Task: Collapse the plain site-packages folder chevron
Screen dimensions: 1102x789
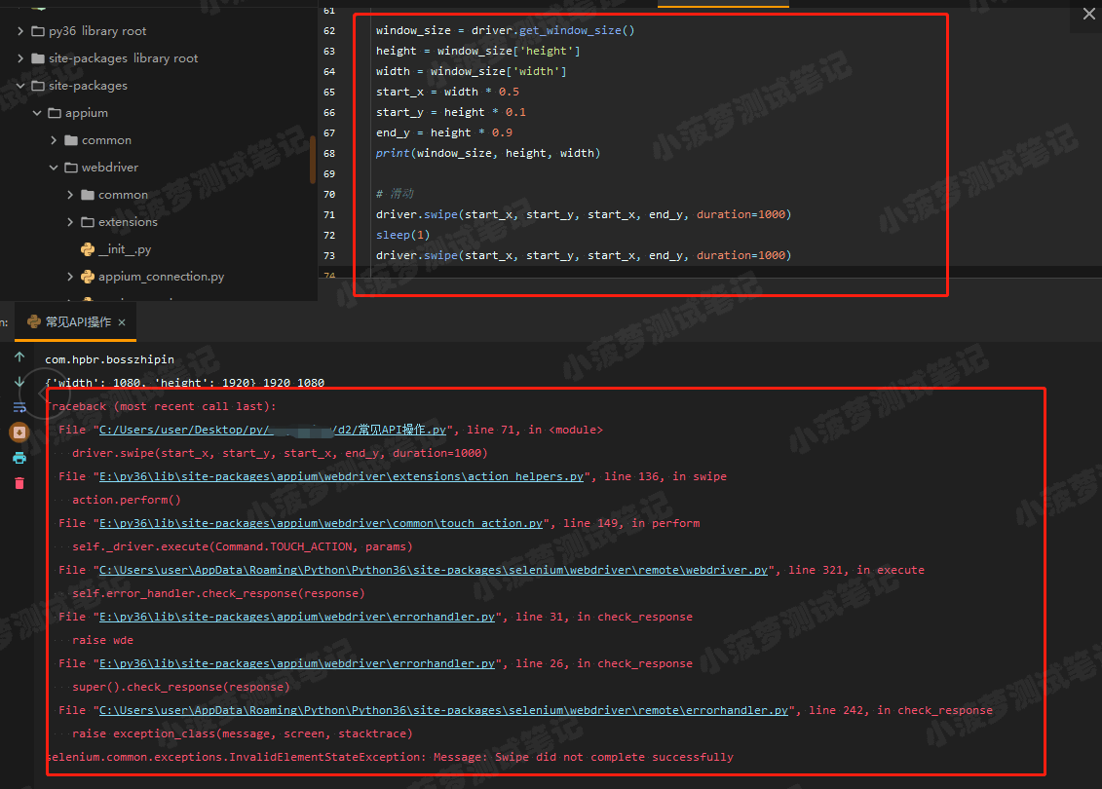Action: click(x=20, y=86)
